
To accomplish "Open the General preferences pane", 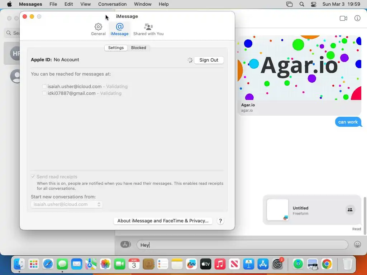I will click(98, 29).
